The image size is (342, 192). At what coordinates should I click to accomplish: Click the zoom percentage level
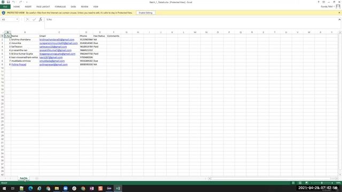pyautogui.click(x=338, y=183)
